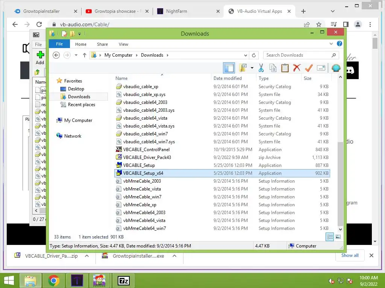Sort by the Type column header
Viewport: 385px width, 288px height.
264,78
